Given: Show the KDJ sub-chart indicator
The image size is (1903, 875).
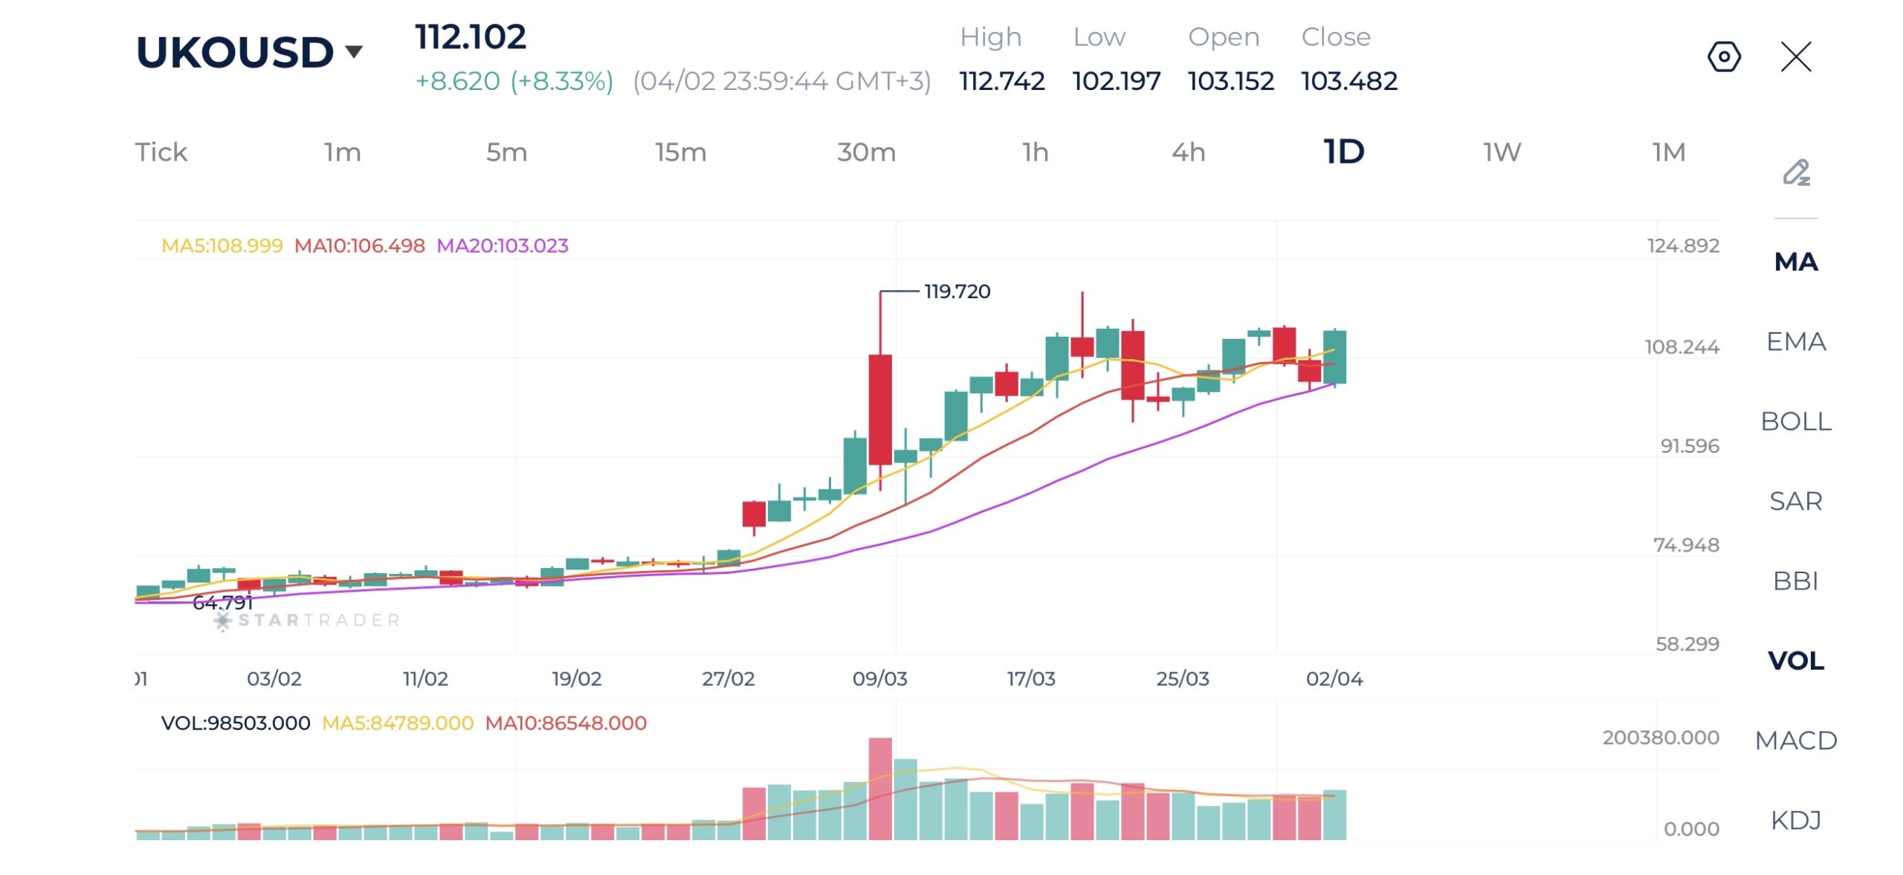Looking at the screenshot, I should pyautogui.click(x=1796, y=820).
